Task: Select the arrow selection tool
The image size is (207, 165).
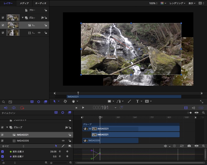Action: point(55,101)
